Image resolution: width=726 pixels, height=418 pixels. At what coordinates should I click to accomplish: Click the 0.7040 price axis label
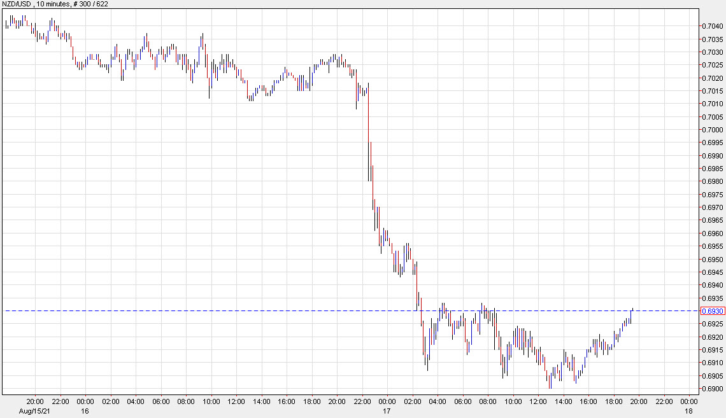point(712,26)
